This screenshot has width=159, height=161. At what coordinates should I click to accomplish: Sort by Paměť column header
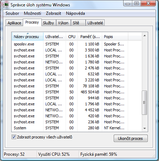[90, 37]
